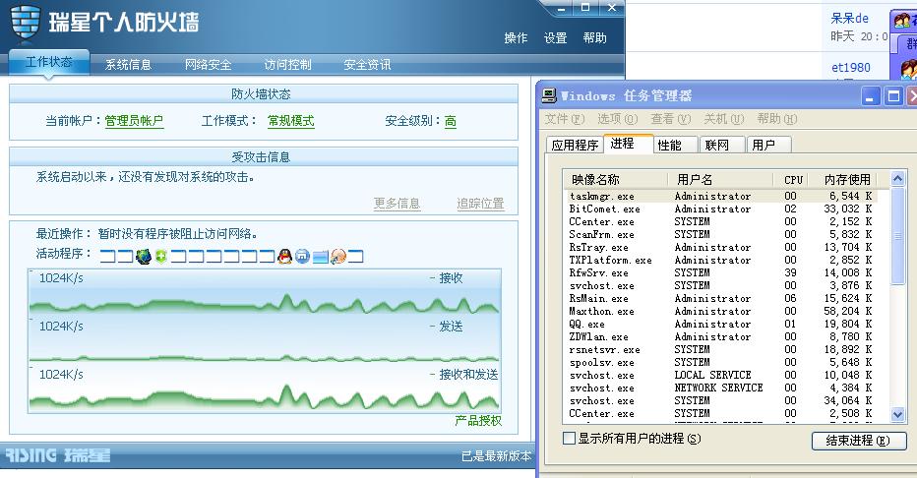Open Task Manager 选项(O) menu

click(x=617, y=119)
